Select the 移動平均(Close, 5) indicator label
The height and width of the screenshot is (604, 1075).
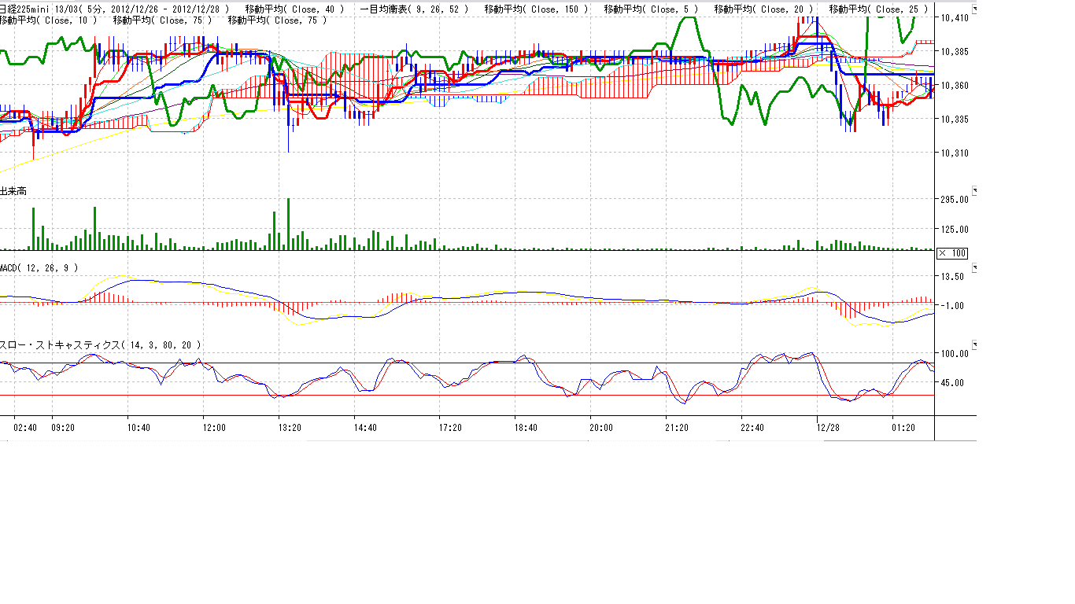[650, 9]
